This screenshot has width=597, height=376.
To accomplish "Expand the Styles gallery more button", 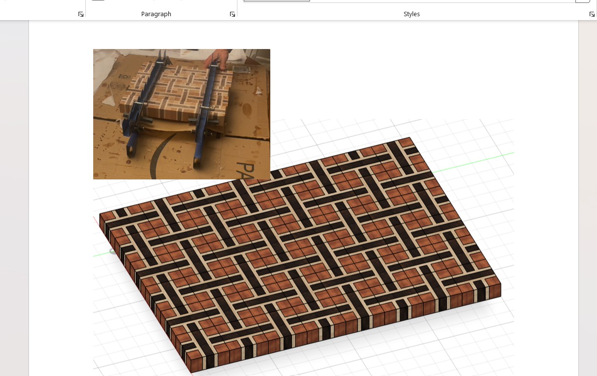I will (x=582, y=1).
